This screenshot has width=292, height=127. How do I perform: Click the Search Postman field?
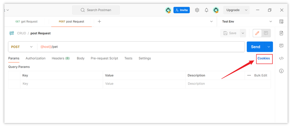click(96, 10)
